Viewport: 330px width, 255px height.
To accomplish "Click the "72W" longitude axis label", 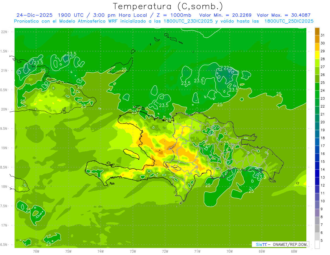I will coord(165,251).
